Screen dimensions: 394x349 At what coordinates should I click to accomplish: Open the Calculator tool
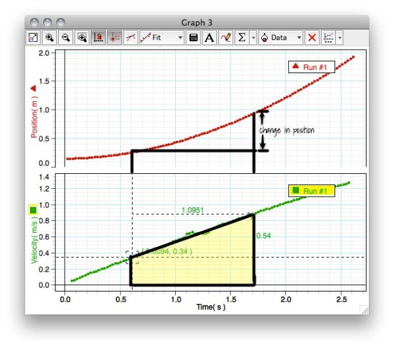pyautogui.click(x=193, y=38)
